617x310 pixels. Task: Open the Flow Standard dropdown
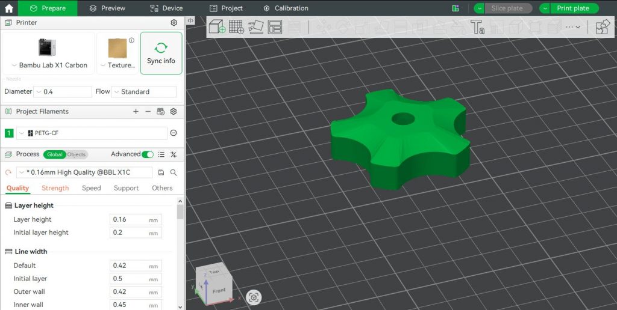[143, 92]
